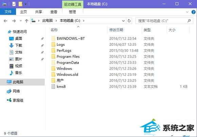Expand the ribbon with the chevron

(187, 12)
